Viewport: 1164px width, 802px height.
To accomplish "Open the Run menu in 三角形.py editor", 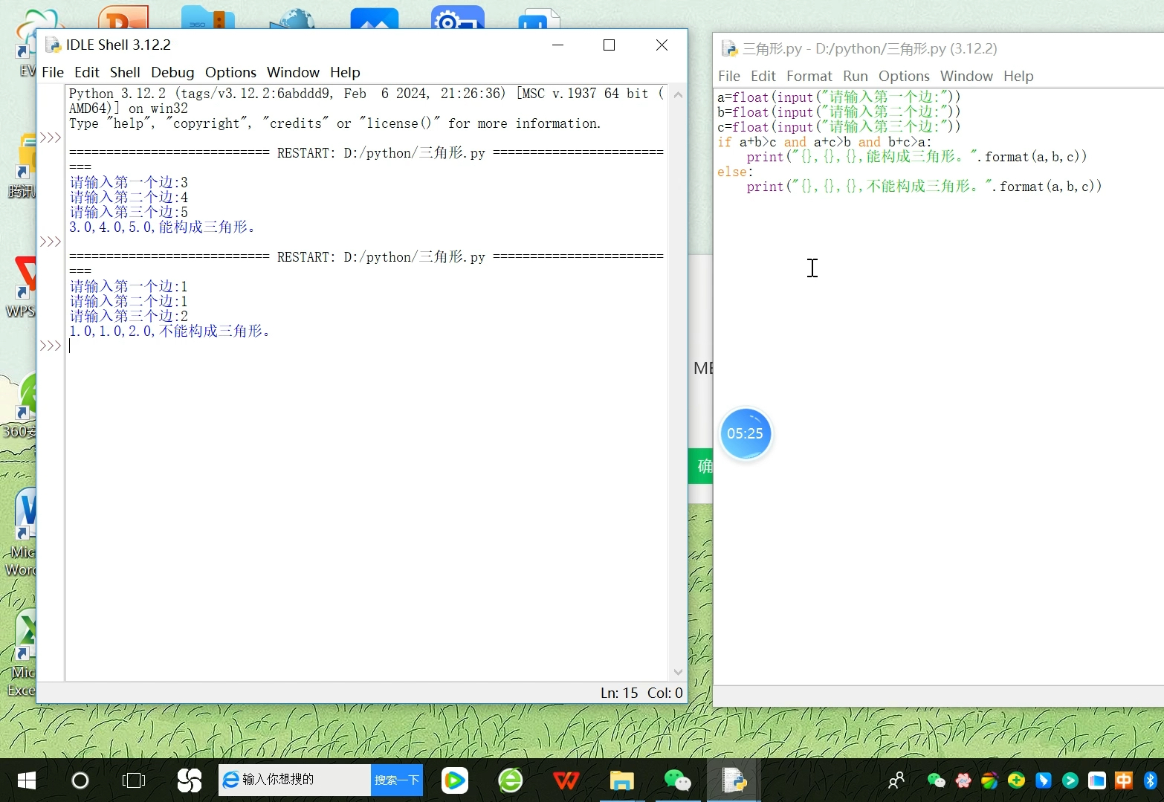I will [855, 76].
